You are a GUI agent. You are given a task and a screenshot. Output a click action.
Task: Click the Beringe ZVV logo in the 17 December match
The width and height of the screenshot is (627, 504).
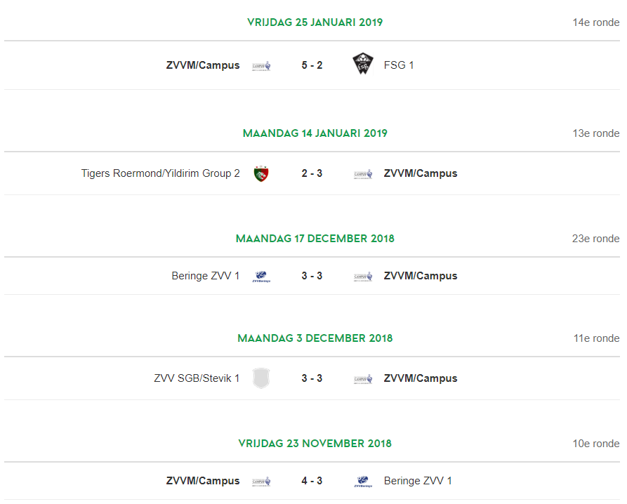261,276
